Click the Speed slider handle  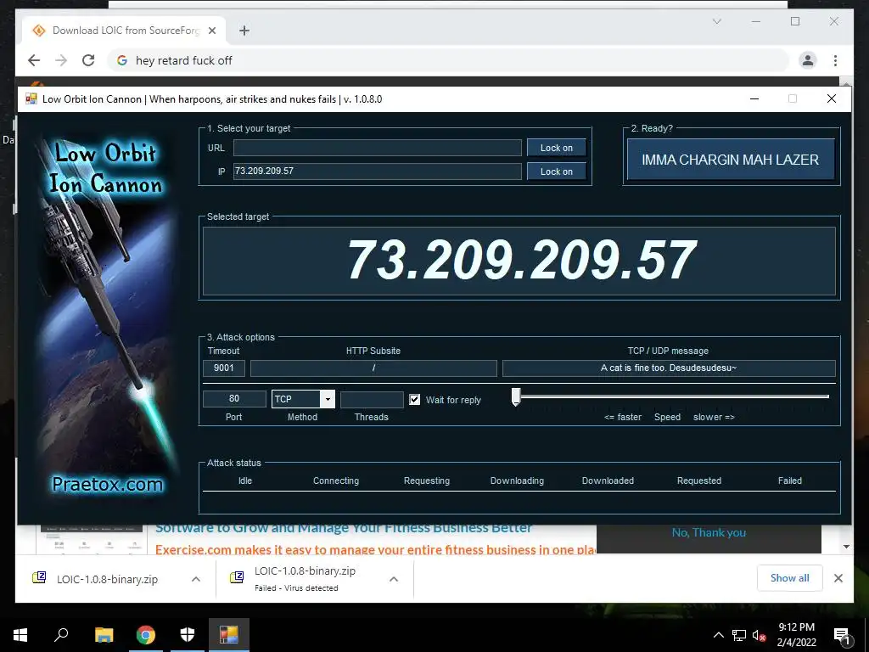click(516, 397)
